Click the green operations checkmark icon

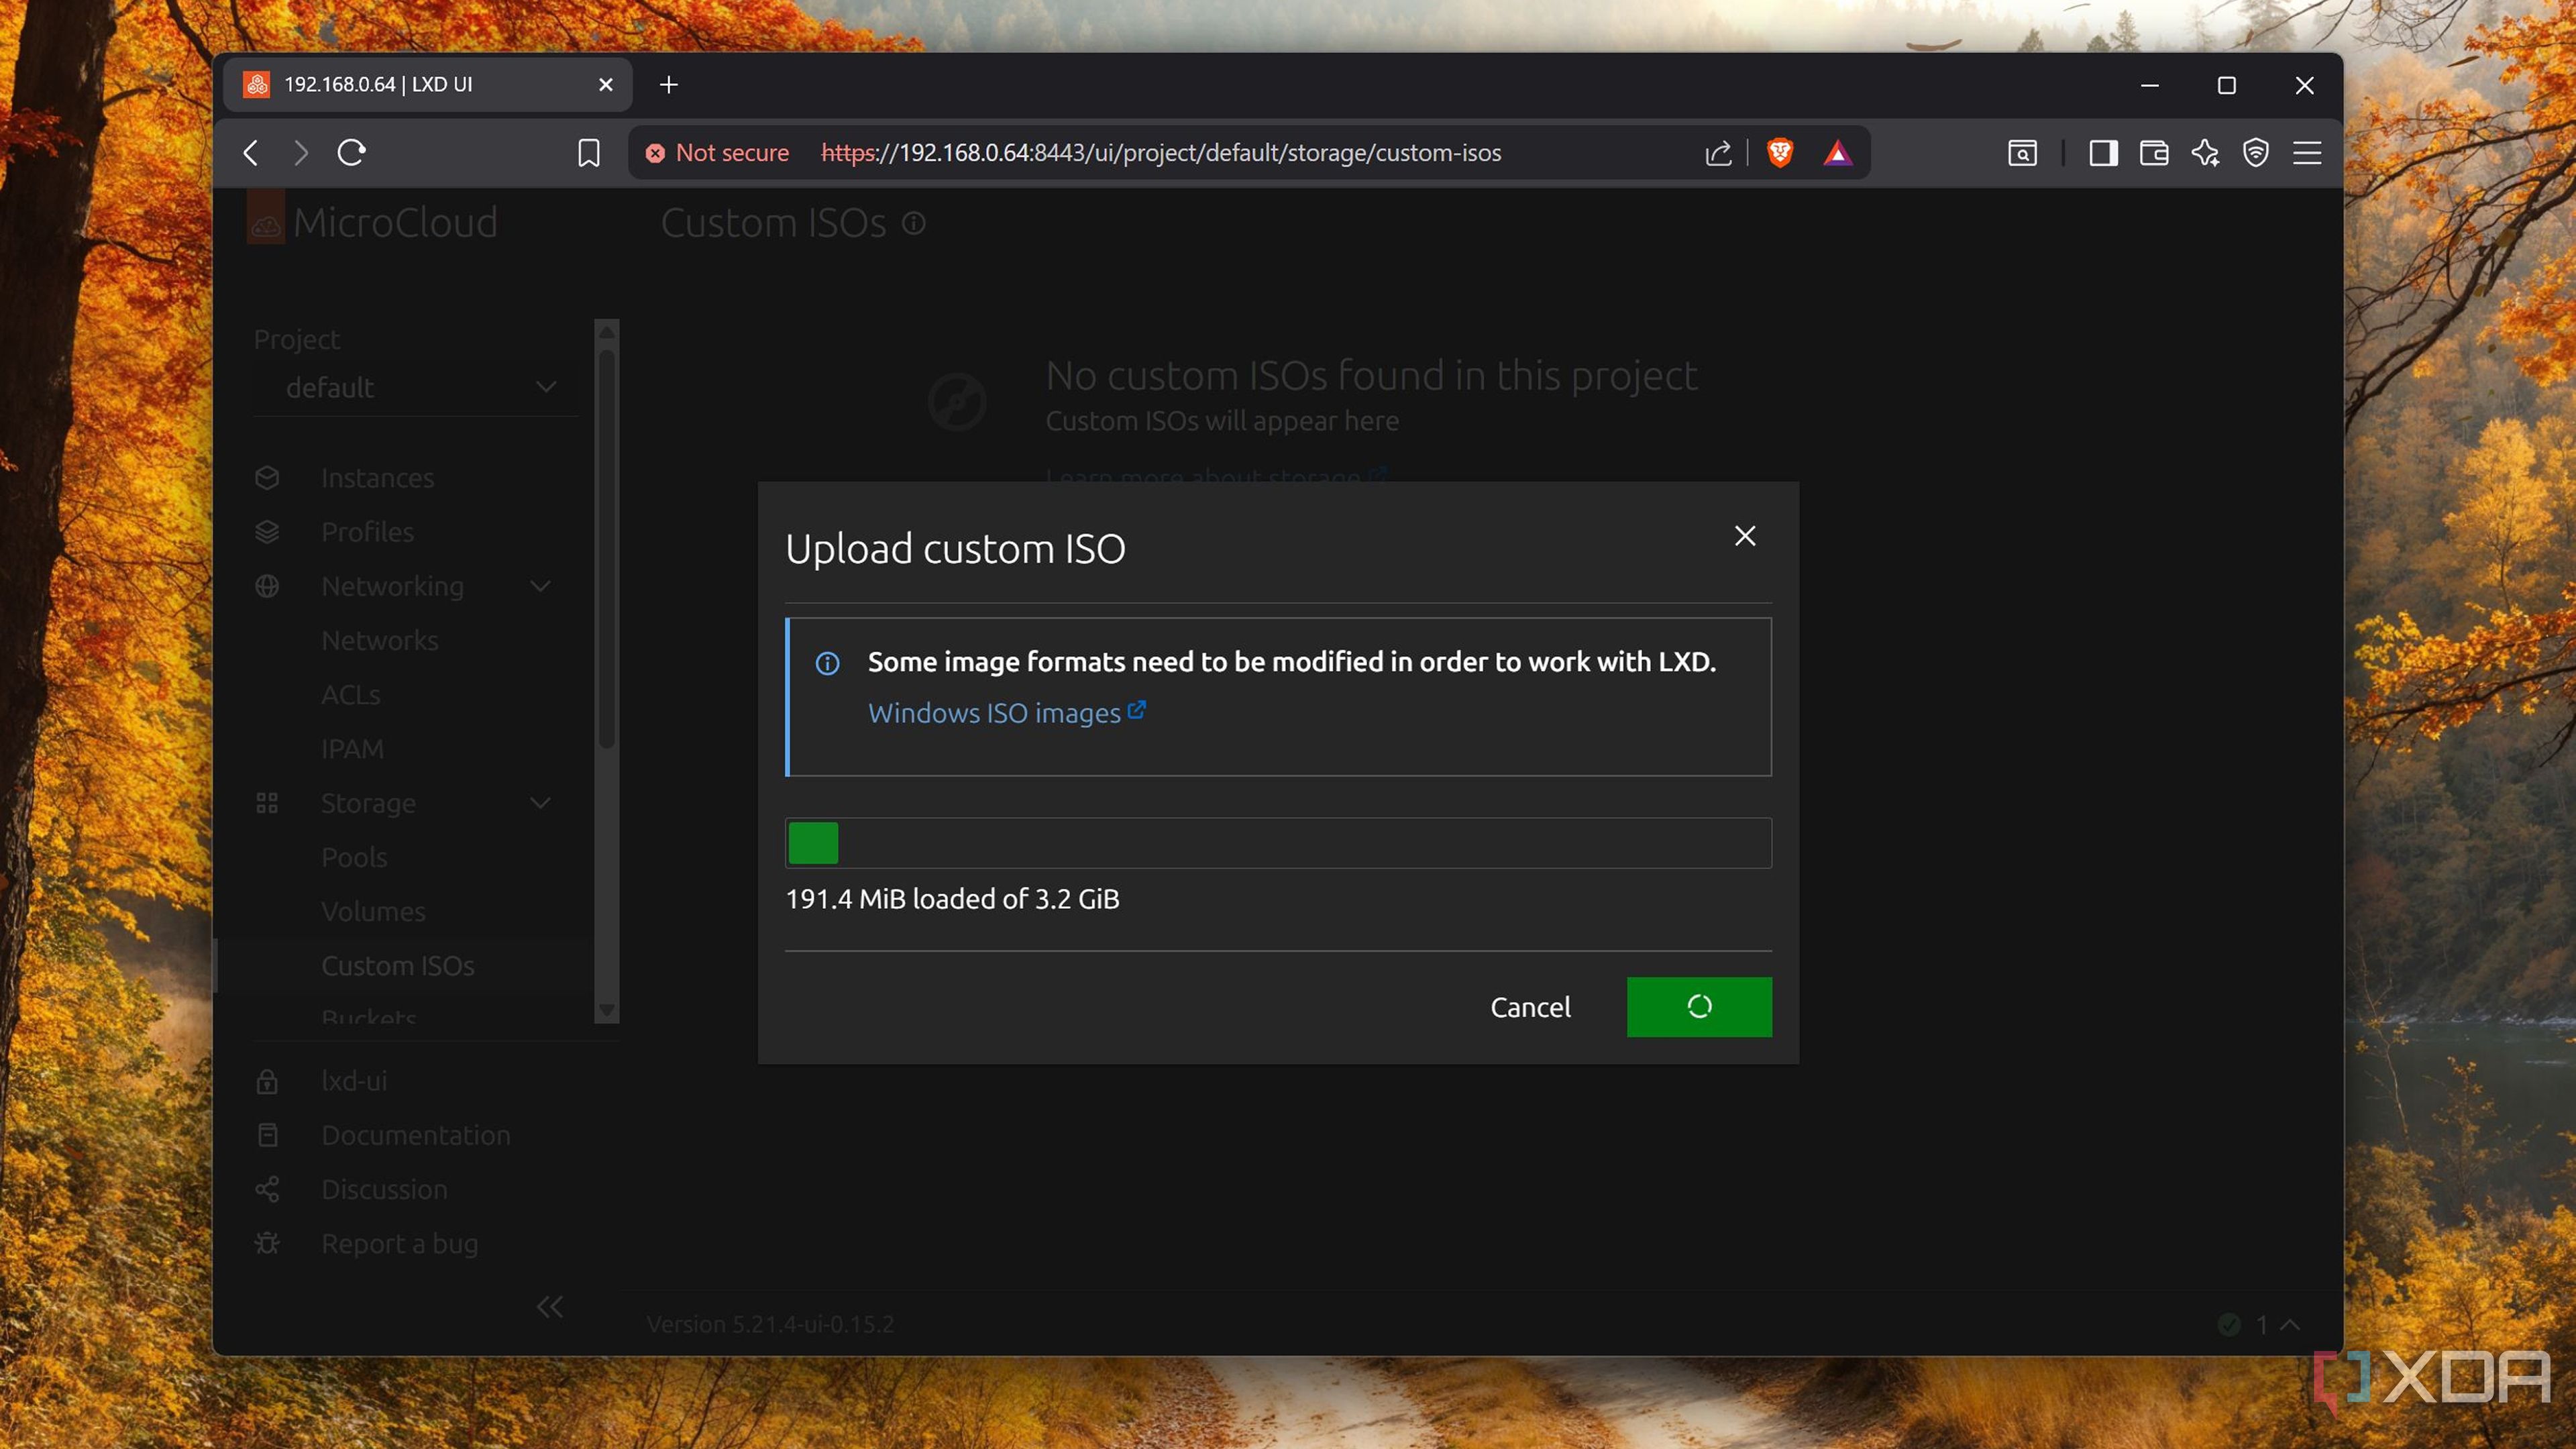[2229, 1325]
